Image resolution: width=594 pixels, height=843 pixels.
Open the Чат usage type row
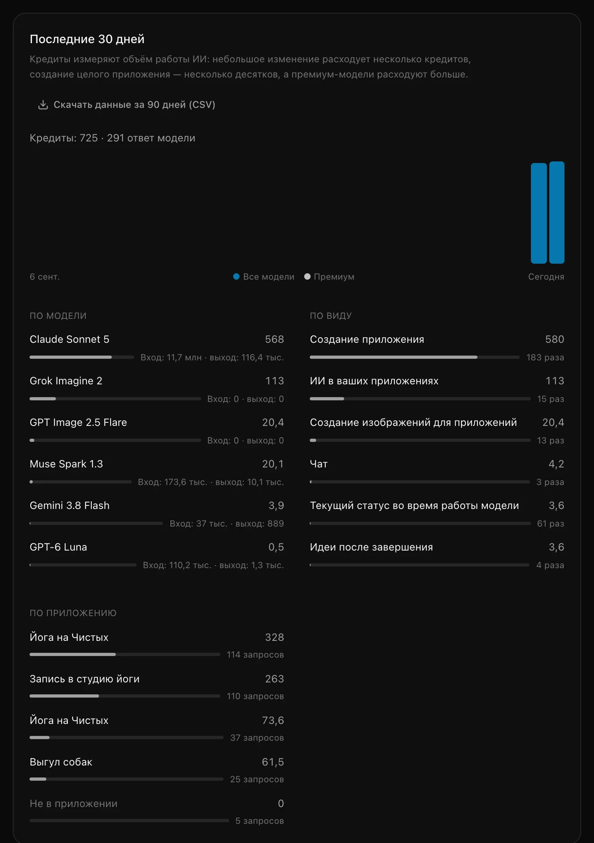pyautogui.click(x=437, y=472)
